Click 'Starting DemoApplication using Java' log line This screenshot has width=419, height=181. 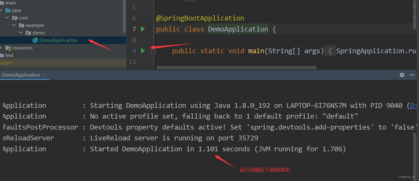click(253, 106)
